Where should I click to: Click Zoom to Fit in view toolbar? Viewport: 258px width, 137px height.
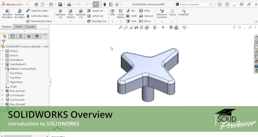[x=120, y=27]
